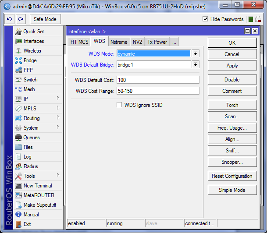The width and height of the screenshot is (267, 233).
Task: Toggle Safe Mode button
Action: [45, 19]
